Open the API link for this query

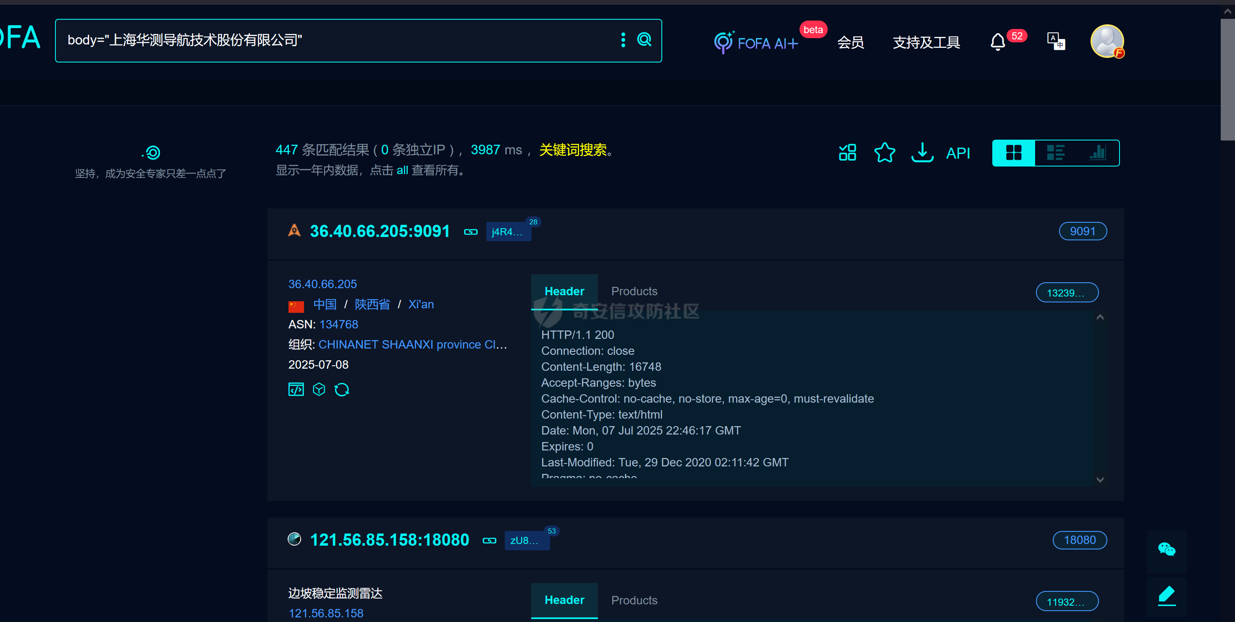957,153
